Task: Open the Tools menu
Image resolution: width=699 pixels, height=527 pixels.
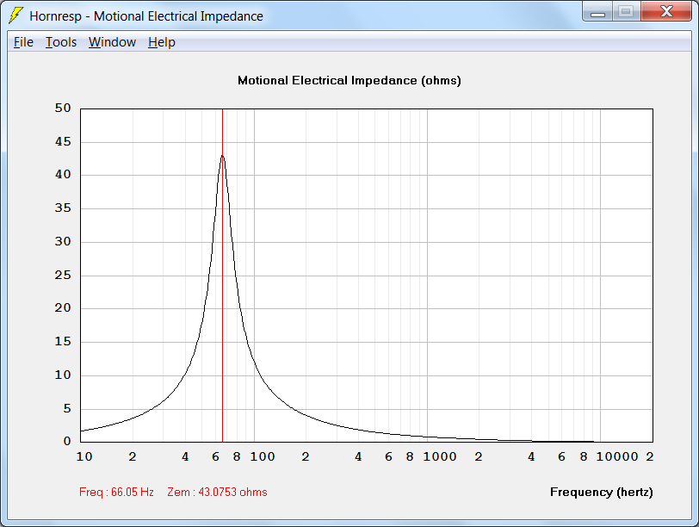Action: pos(61,42)
